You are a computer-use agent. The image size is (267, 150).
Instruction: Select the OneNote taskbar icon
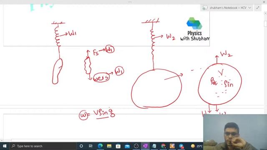(145, 146)
